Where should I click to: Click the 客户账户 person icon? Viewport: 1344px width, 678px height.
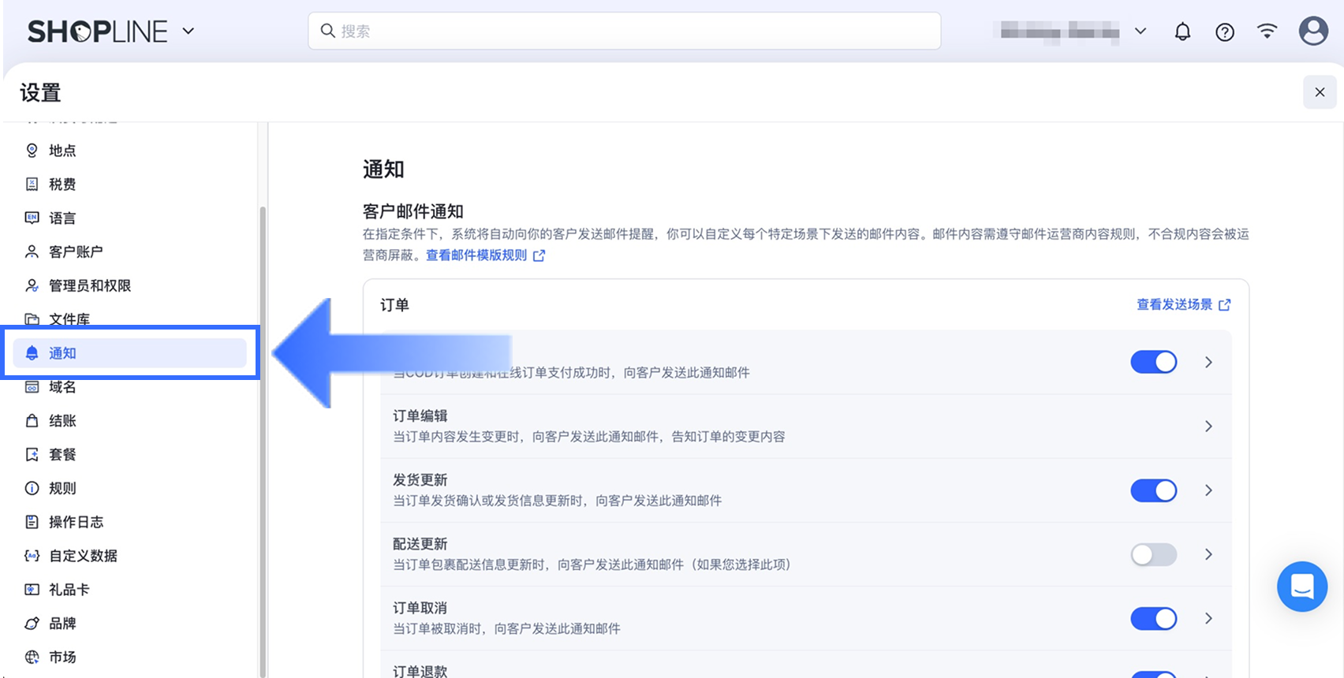click(32, 251)
